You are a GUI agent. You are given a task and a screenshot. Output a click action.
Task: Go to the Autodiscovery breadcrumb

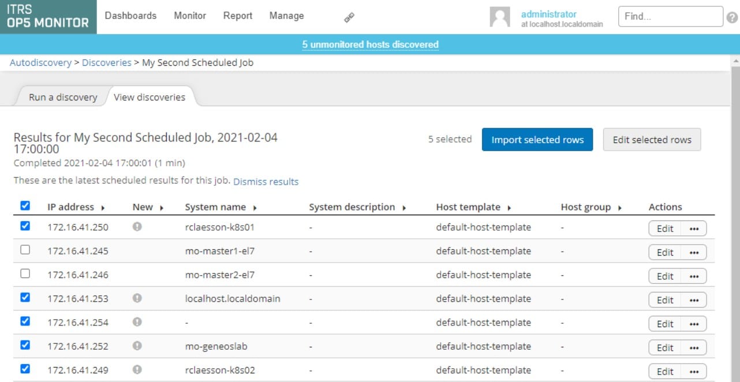(x=40, y=62)
